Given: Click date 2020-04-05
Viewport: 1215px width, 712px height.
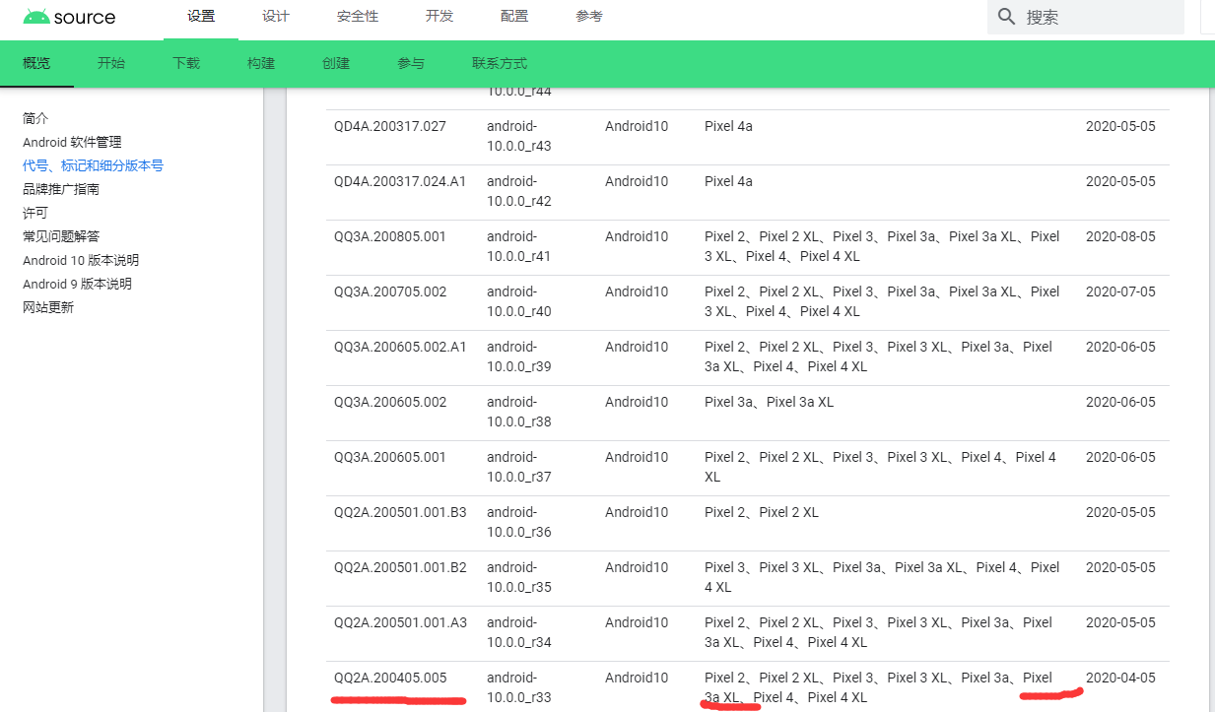Looking at the screenshot, I should click(1120, 678).
